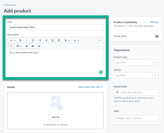Click the Add file button
Screen dimensions: 164x133
click(x=55, y=117)
